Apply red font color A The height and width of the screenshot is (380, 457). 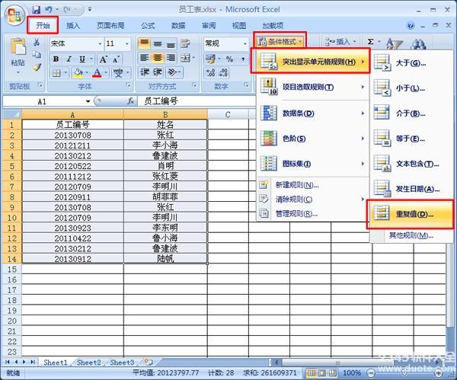click(97, 73)
